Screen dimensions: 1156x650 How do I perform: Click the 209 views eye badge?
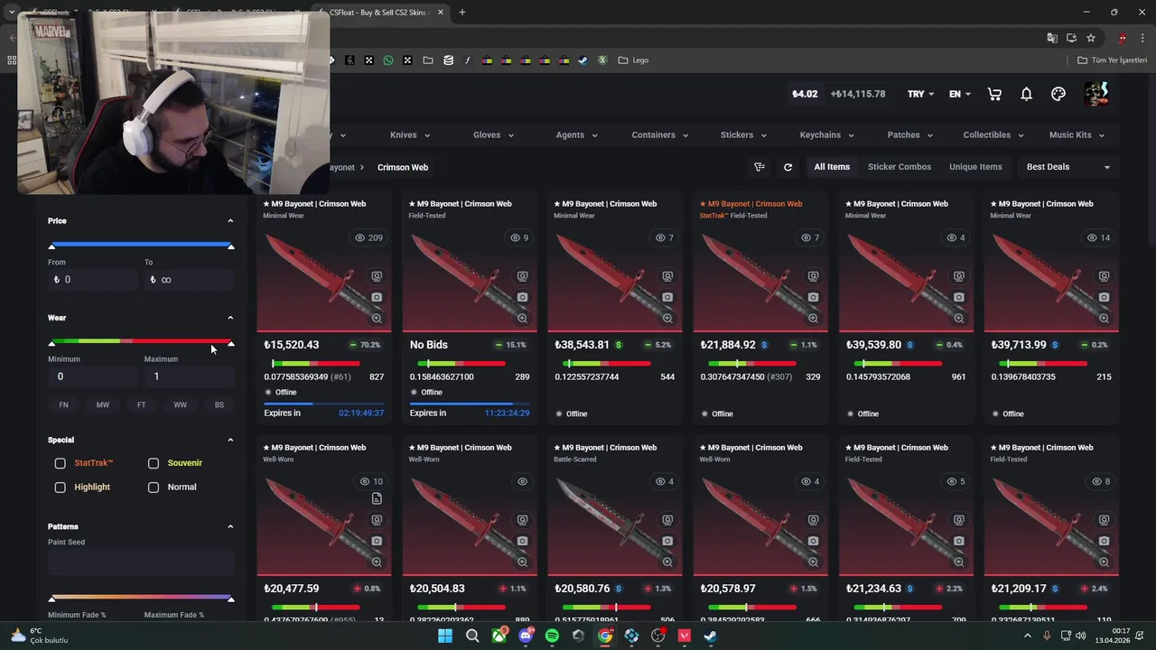coord(368,238)
